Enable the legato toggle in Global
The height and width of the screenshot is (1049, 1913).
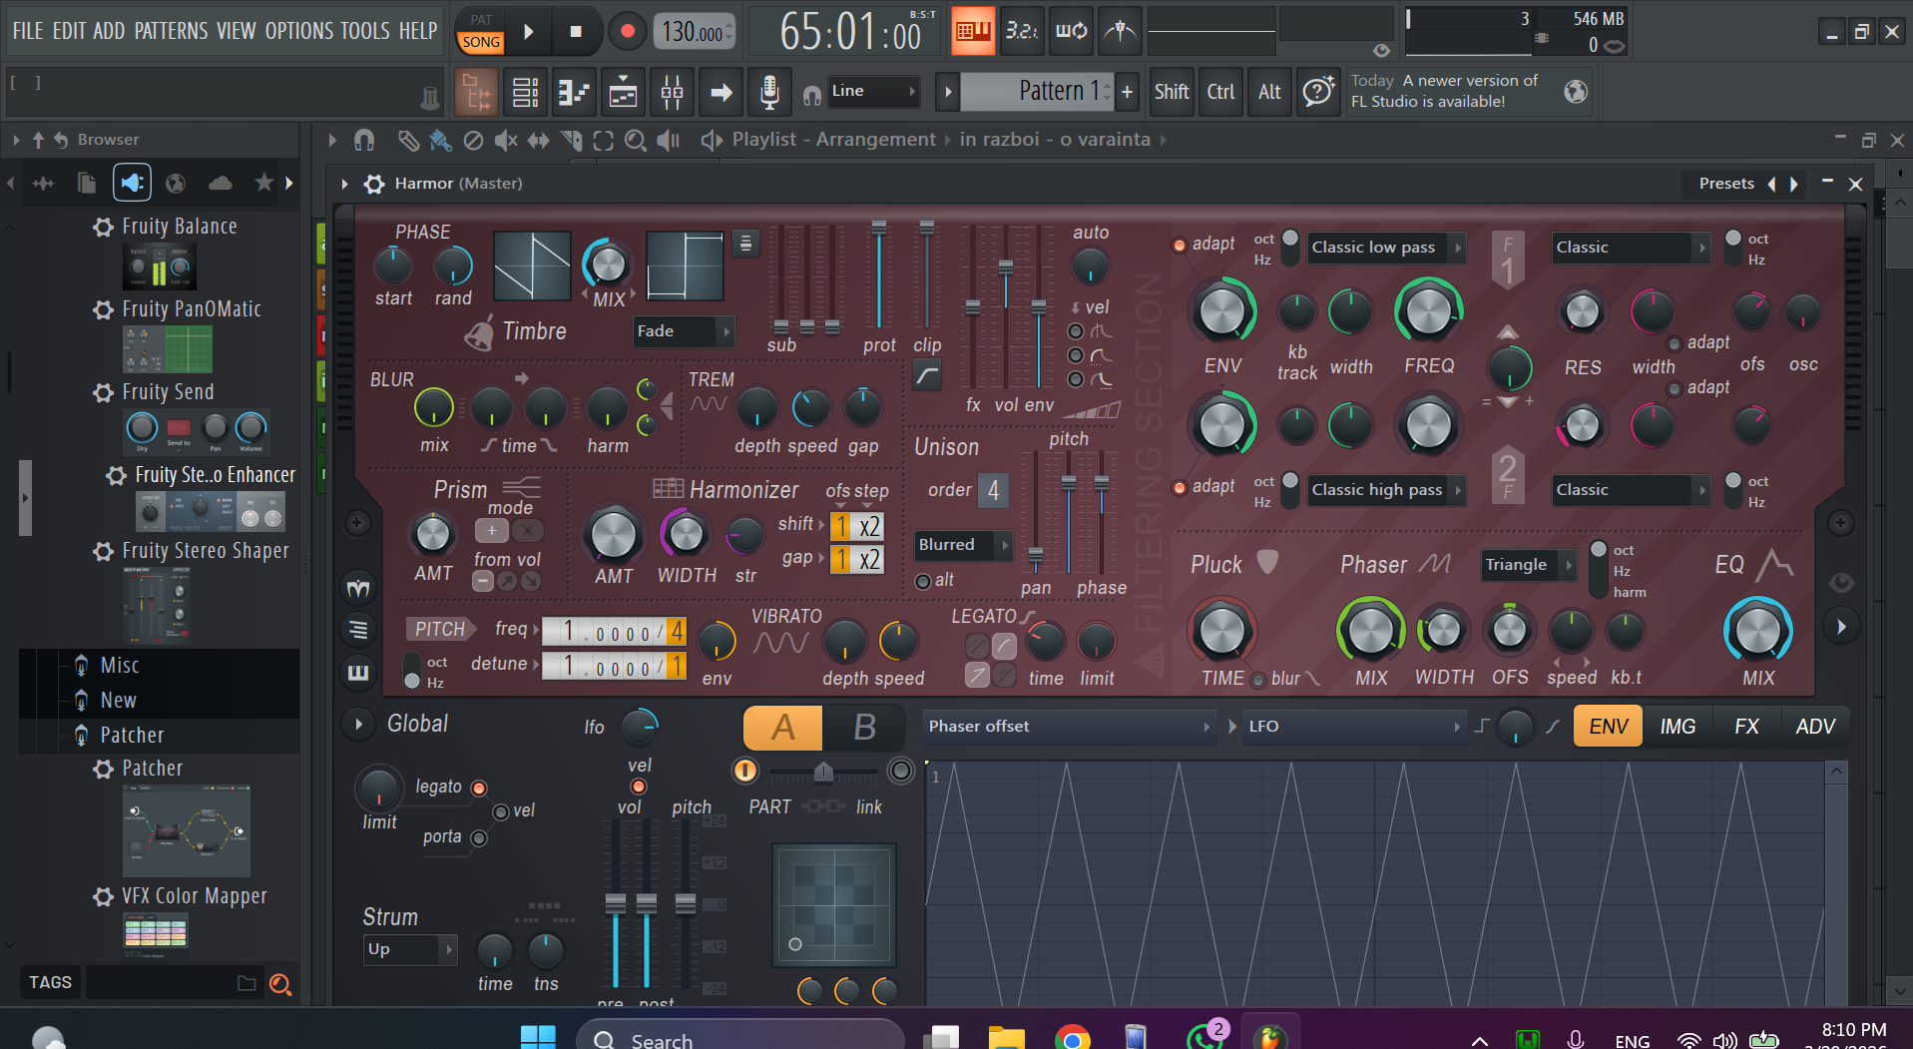point(479,788)
